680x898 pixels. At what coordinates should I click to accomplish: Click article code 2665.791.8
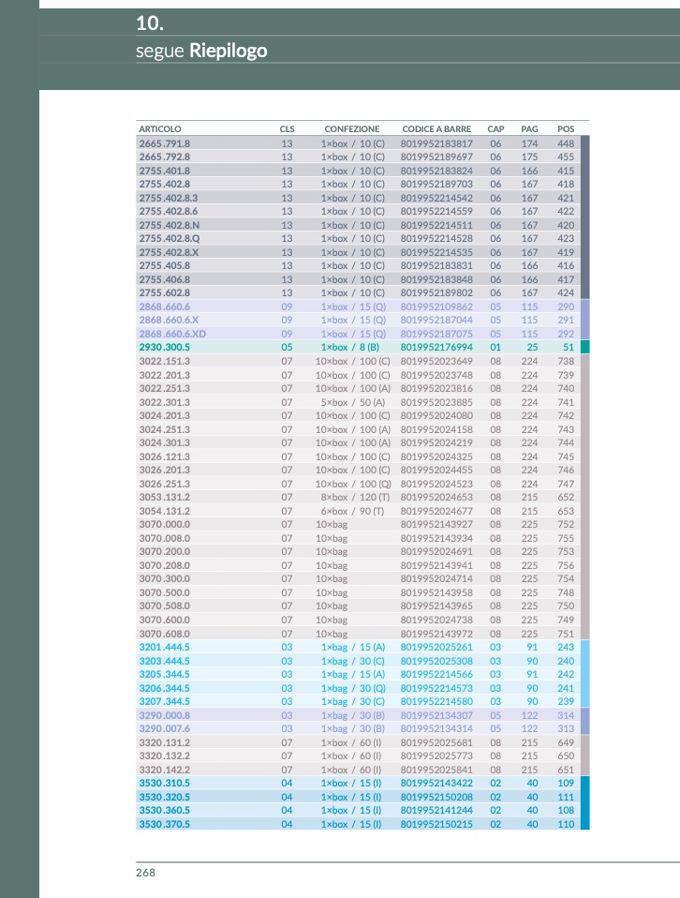165,143
